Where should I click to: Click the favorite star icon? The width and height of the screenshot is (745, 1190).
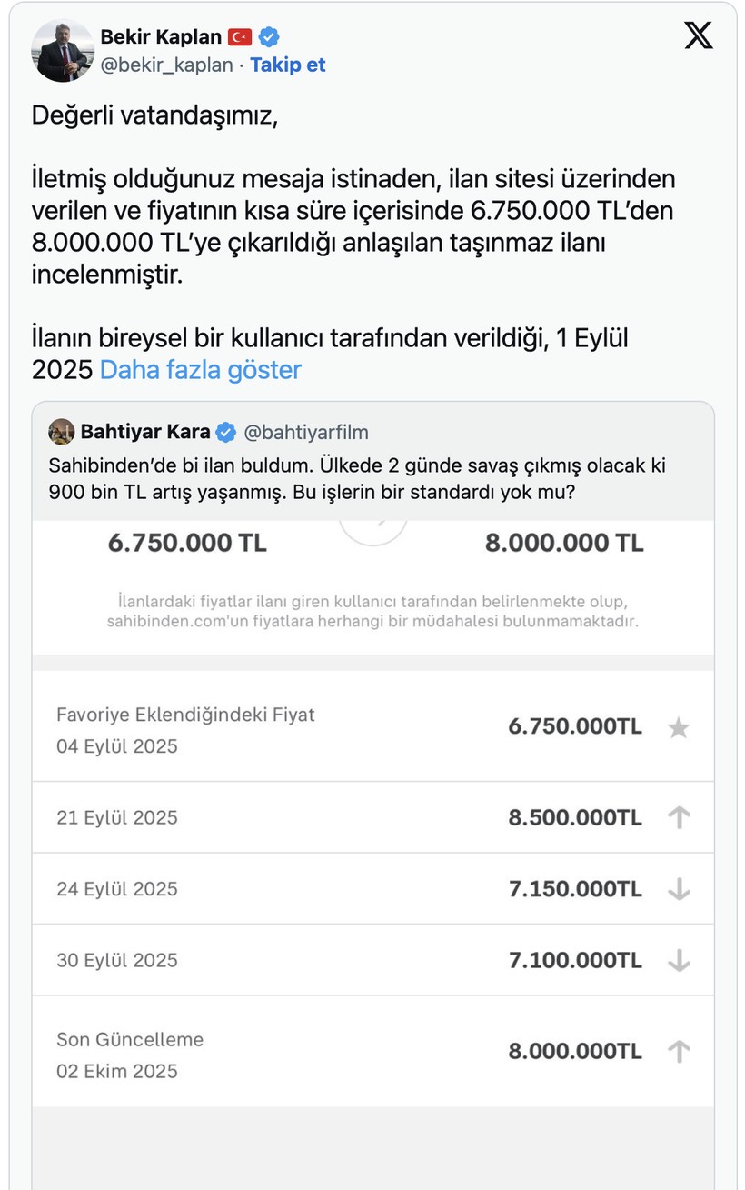coord(678,727)
